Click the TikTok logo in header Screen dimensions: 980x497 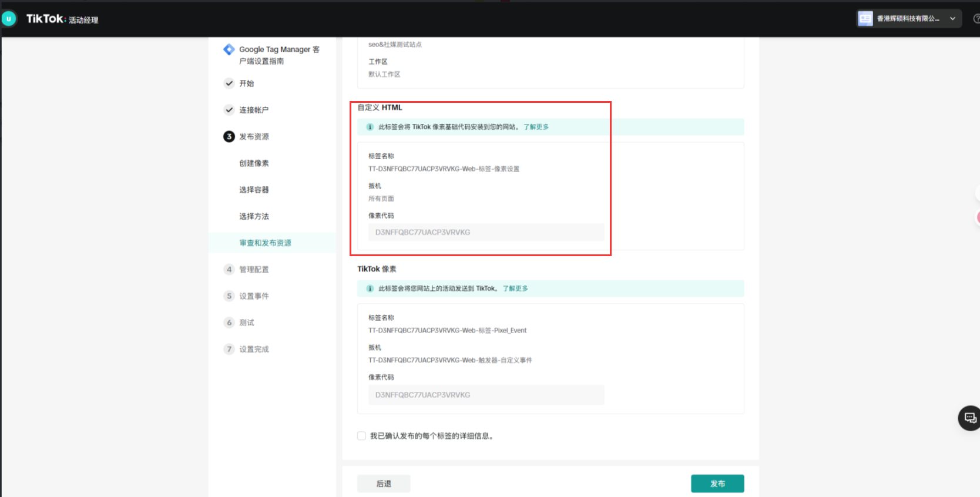pos(45,19)
